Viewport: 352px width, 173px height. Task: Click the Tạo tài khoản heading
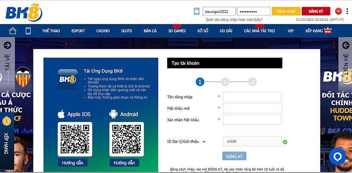point(185,63)
